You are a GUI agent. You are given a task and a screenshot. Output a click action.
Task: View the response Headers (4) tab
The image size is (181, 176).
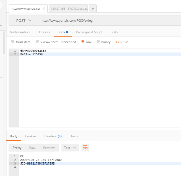[53, 136]
